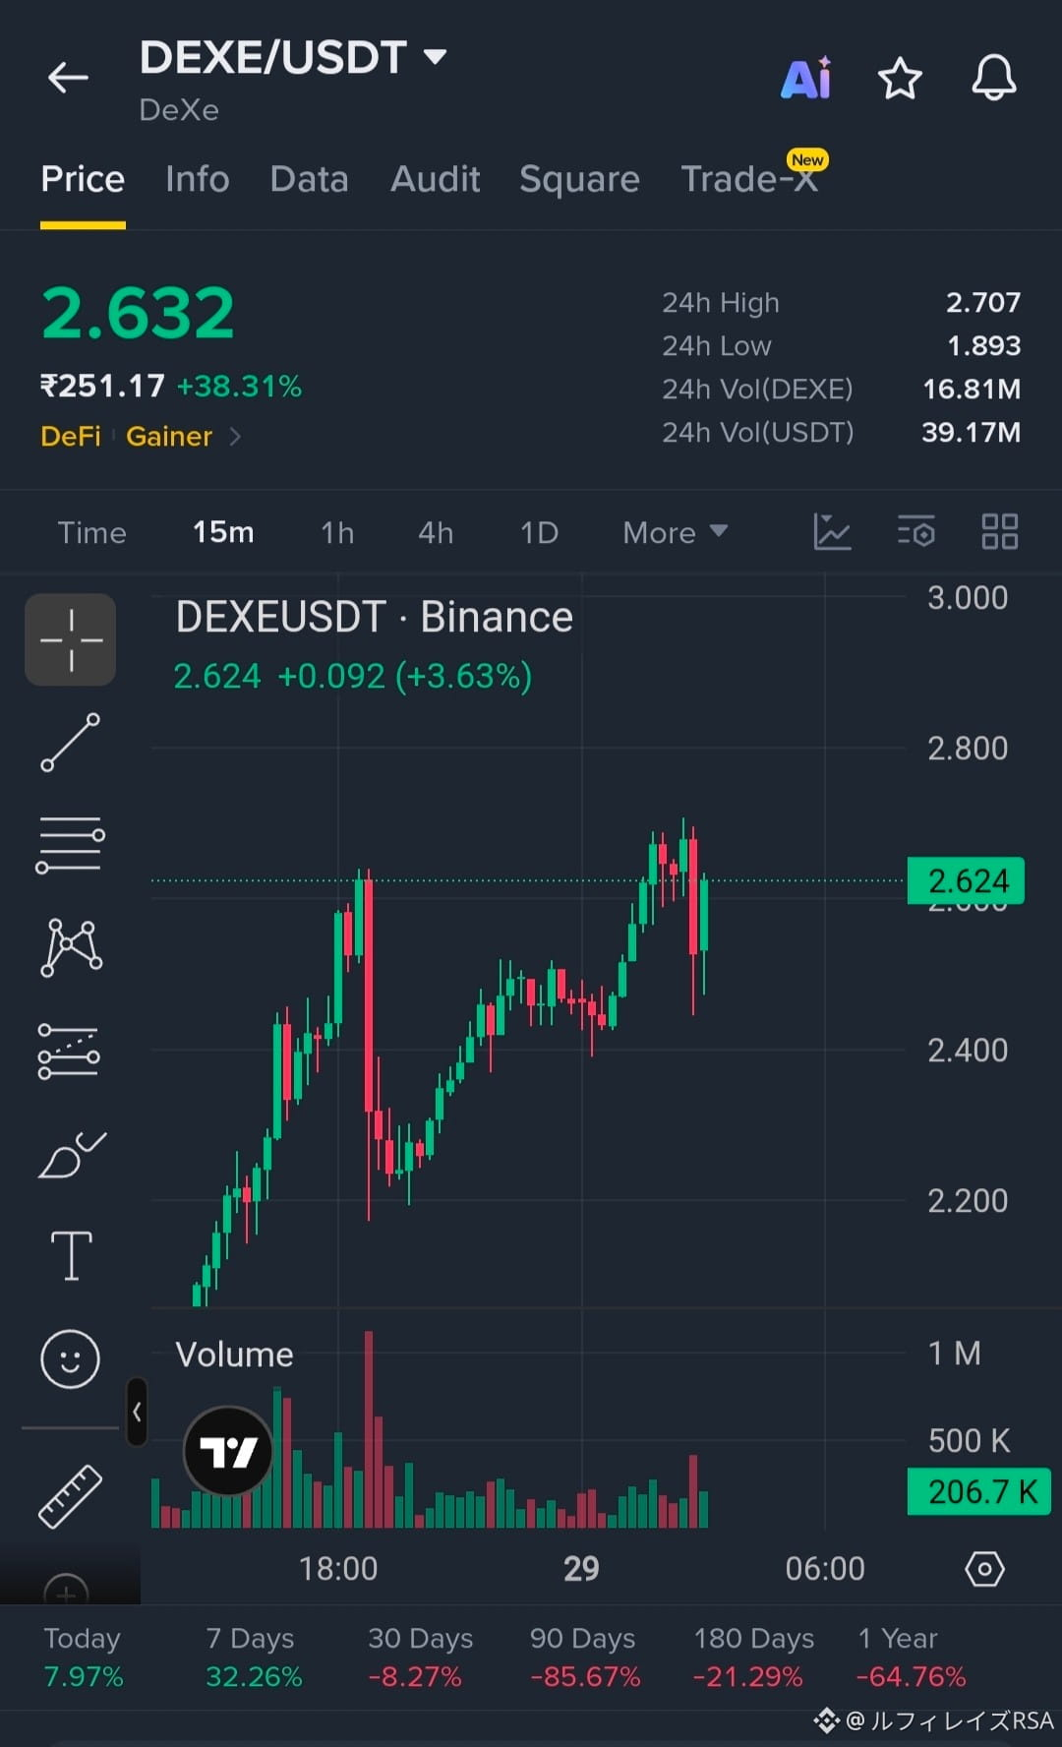Open chart indicators icon
Screen dimensions: 1062x1747
(832, 532)
